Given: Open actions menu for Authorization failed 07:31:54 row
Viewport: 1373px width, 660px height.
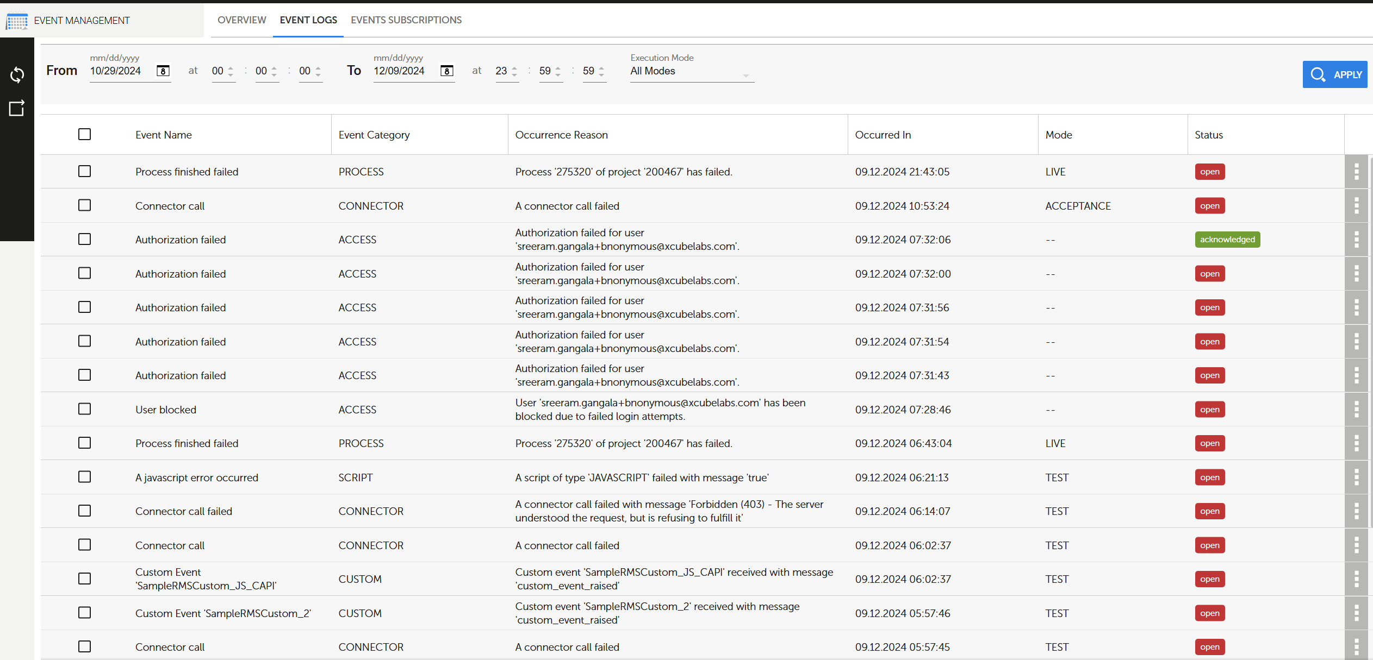Looking at the screenshot, I should pyautogui.click(x=1357, y=342).
